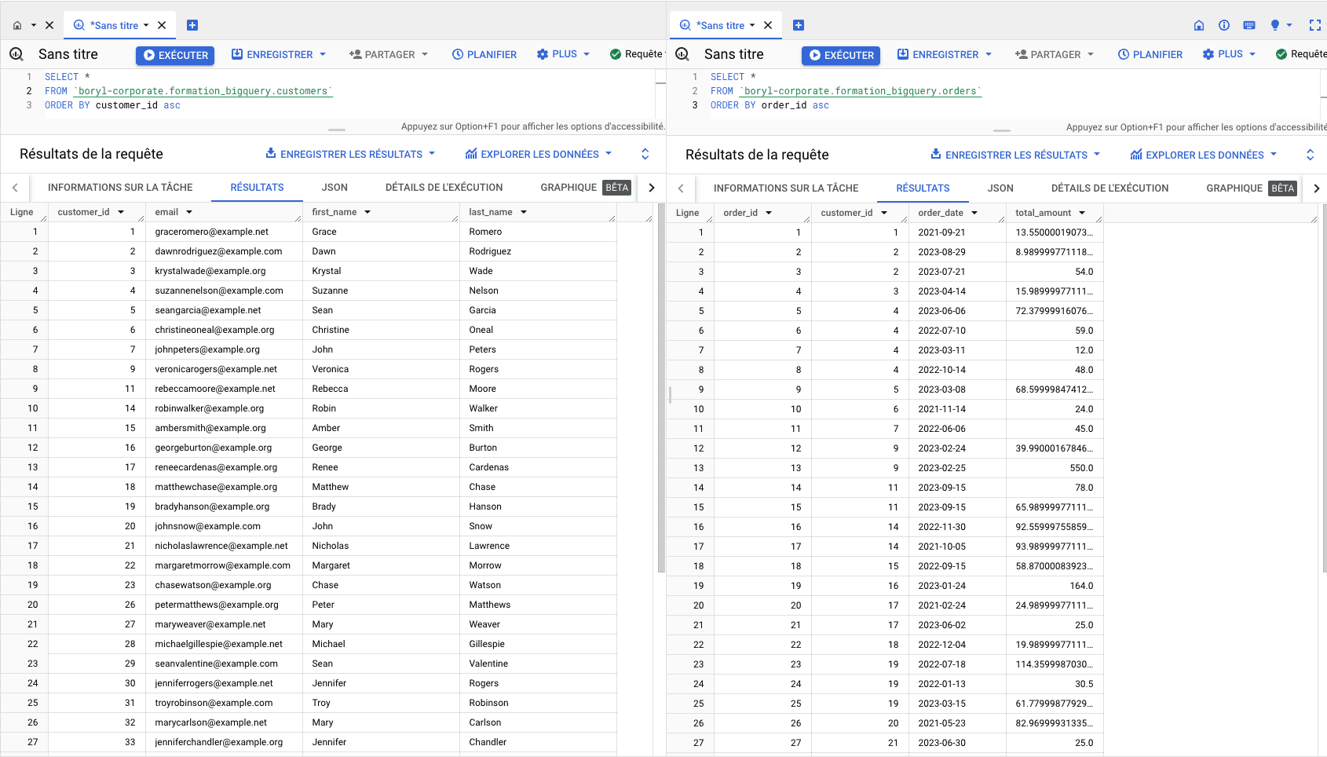
Task: Select the last_name cell Gillespie
Action: (538, 644)
